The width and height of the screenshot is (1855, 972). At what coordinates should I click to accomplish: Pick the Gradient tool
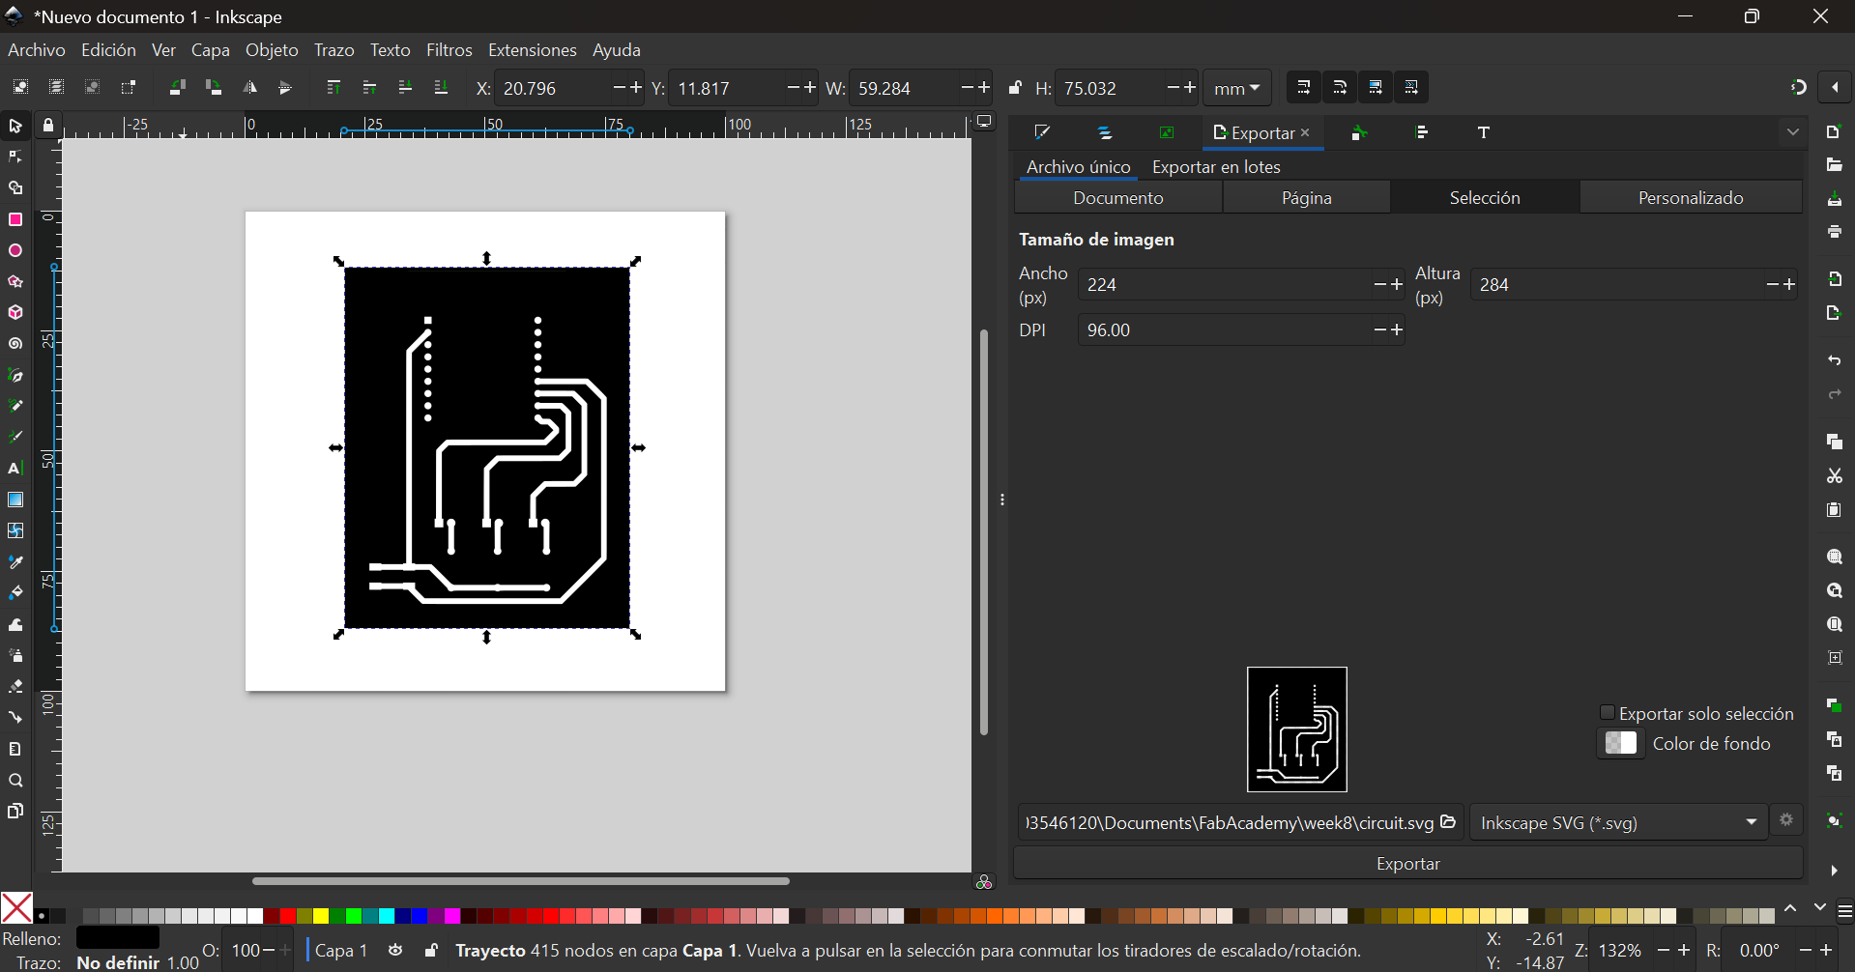tap(15, 500)
